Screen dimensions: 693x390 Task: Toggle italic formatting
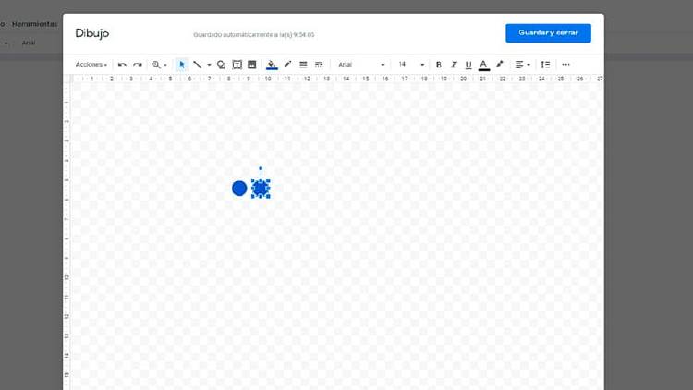click(x=454, y=65)
